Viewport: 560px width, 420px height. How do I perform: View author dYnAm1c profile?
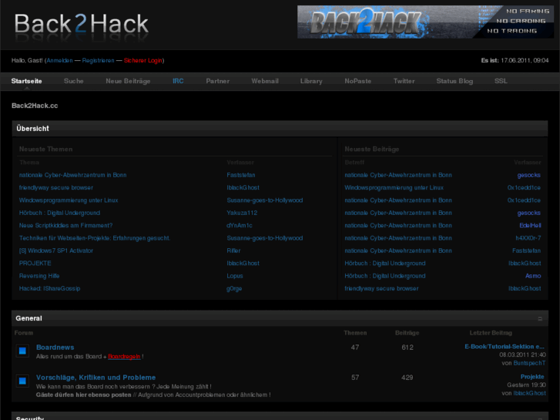(240, 226)
